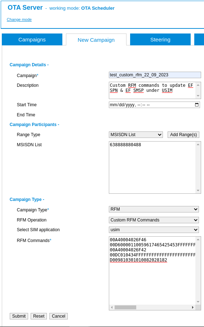The image size is (204, 327).
Task: Open the Range Type dropdown
Action: pyautogui.click(x=136, y=135)
